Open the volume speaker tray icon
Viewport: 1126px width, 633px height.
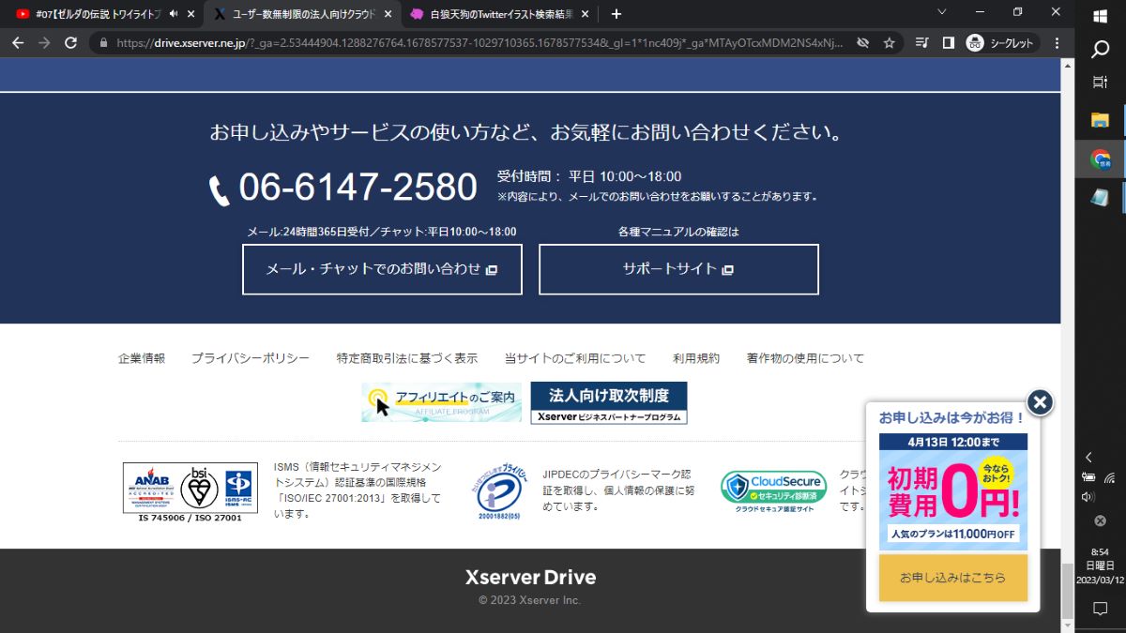(x=1089, y=497)
